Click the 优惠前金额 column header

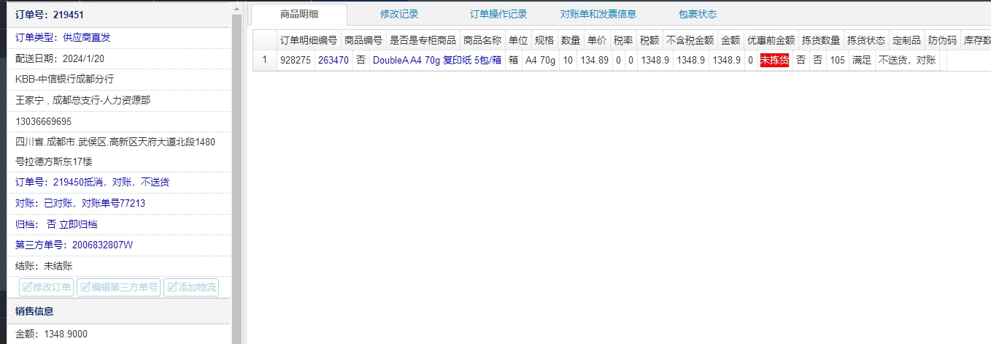click(x=771, y=41)
